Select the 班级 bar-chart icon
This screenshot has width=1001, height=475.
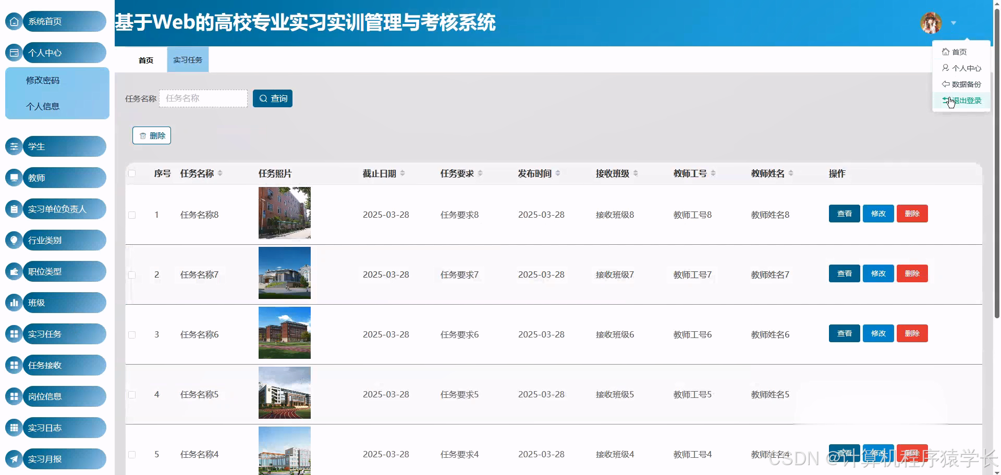[x=14, y=303]
